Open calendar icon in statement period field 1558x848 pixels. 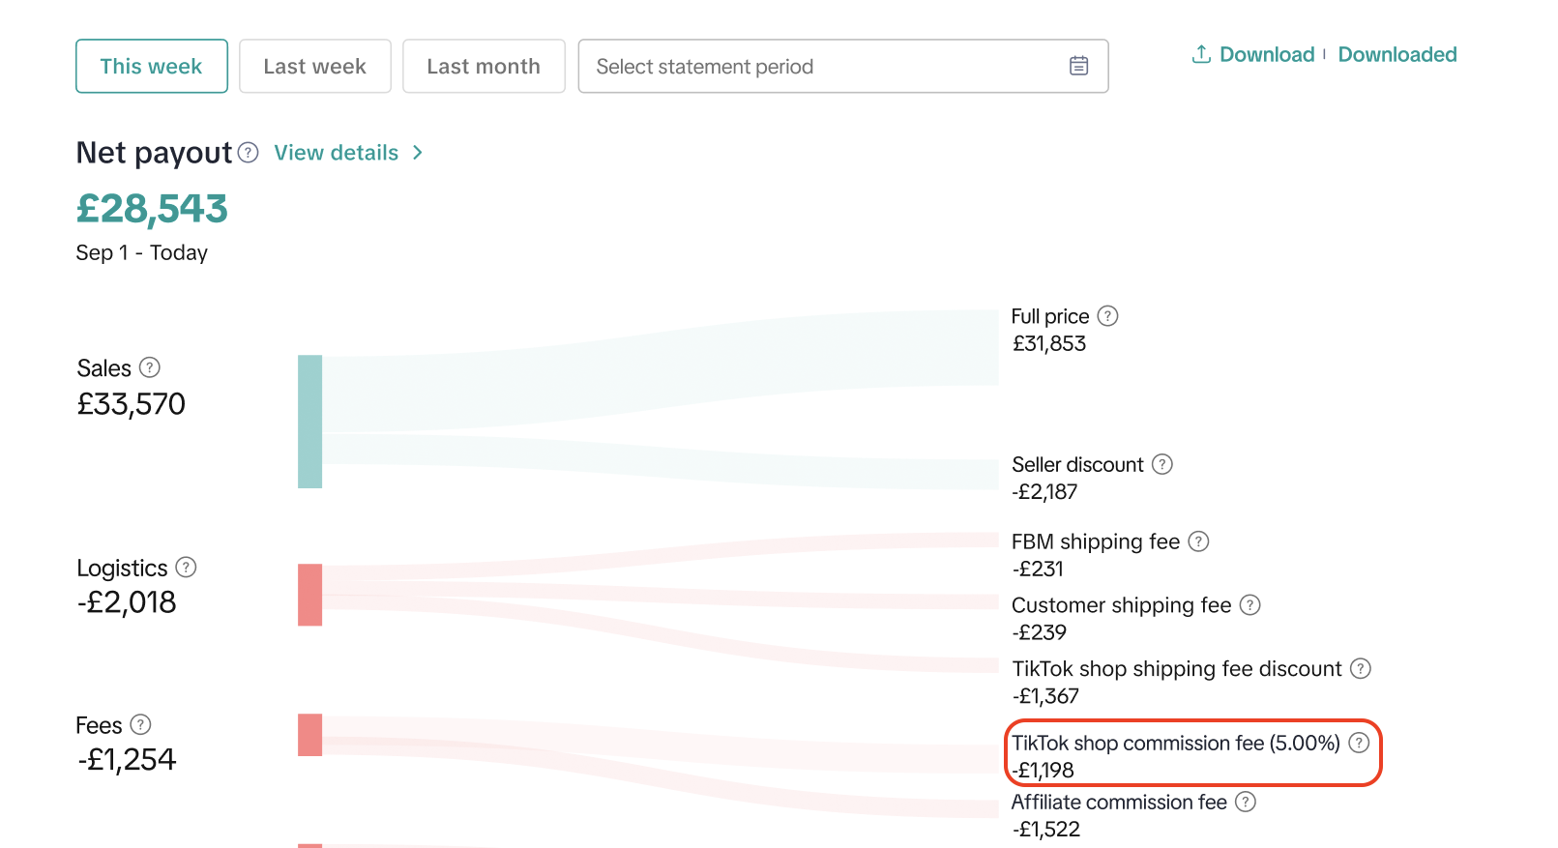[1078, 66]
